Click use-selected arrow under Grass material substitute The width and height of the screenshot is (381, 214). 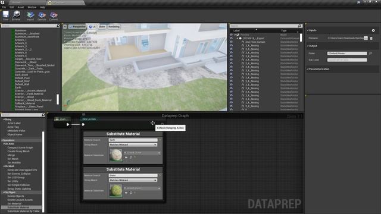point(126,193)
